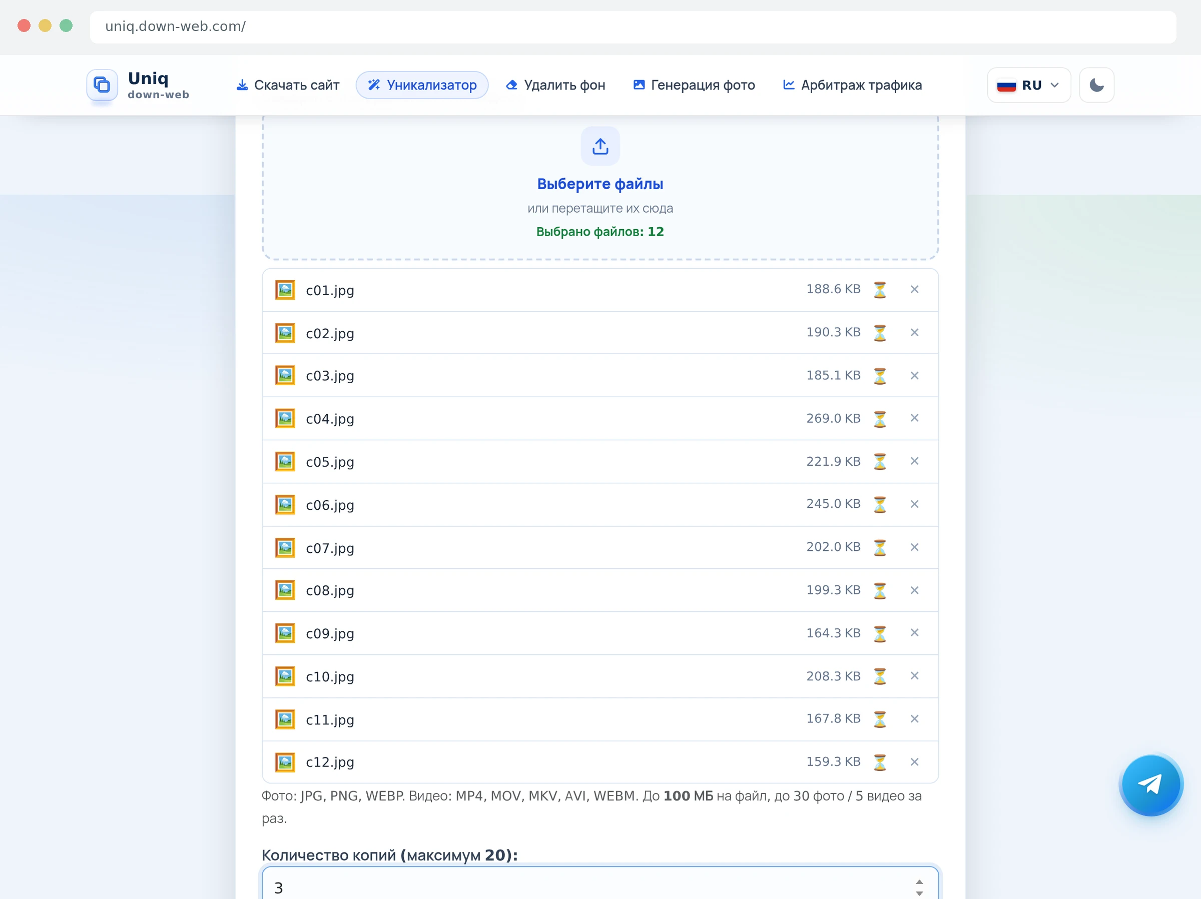
Task: Remove c02.jpg from the list
Action: pos(914,332)
